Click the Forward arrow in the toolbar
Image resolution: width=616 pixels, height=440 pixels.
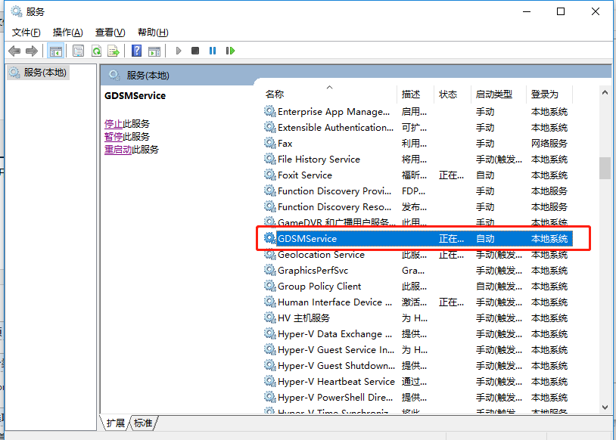32,51
